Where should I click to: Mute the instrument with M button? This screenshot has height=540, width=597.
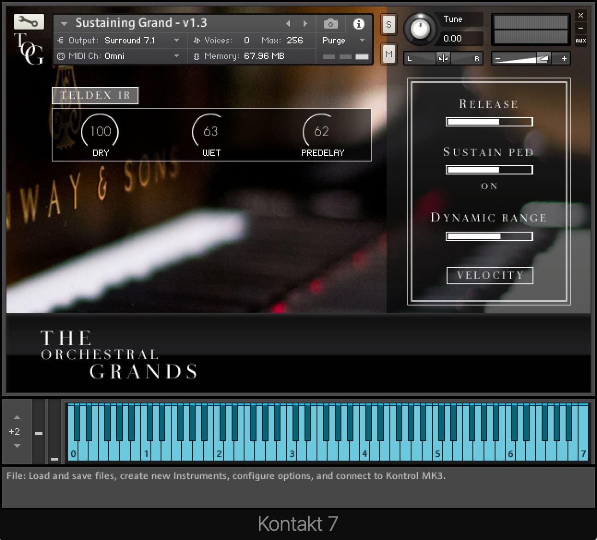pyautogui.click(x=388, y=54)
